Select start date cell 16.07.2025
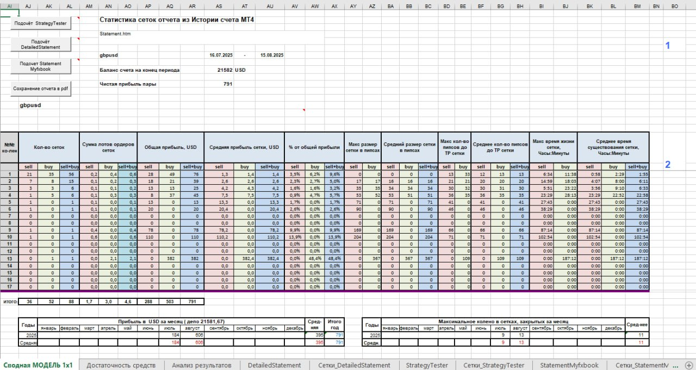The image size is (696, 370). 221,55
